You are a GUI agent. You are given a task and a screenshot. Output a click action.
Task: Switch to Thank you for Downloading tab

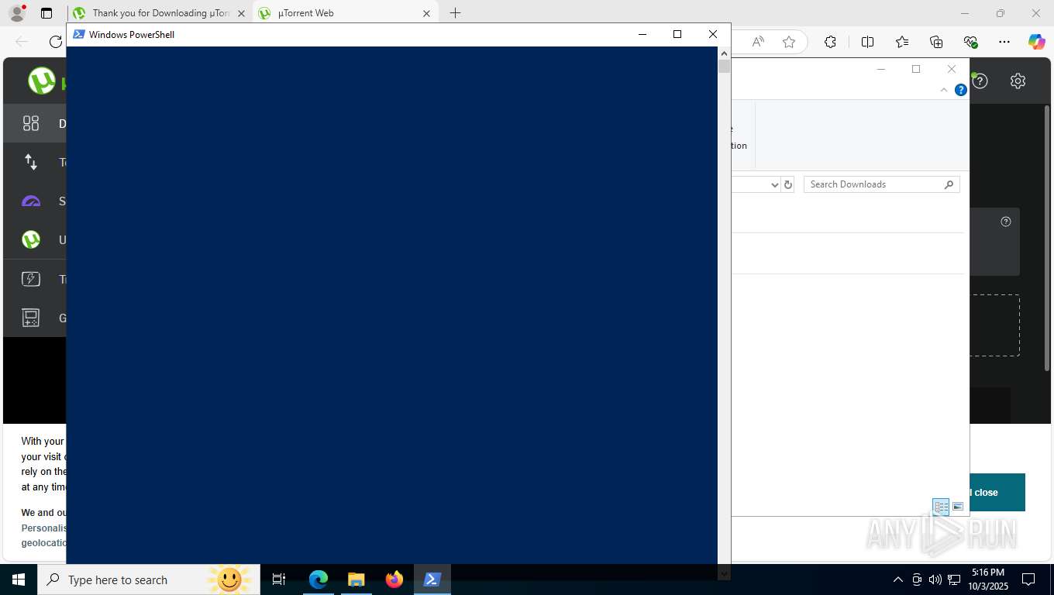160,13
